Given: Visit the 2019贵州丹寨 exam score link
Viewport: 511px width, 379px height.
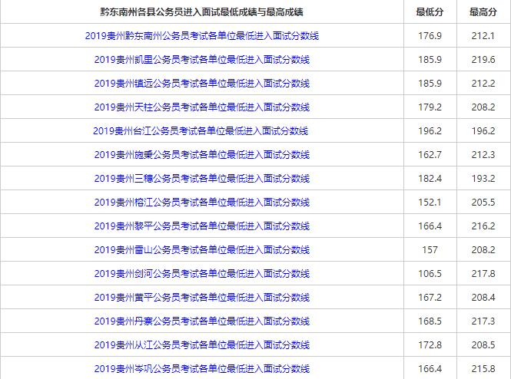Looking at the screenshot, I should (201, 321).
